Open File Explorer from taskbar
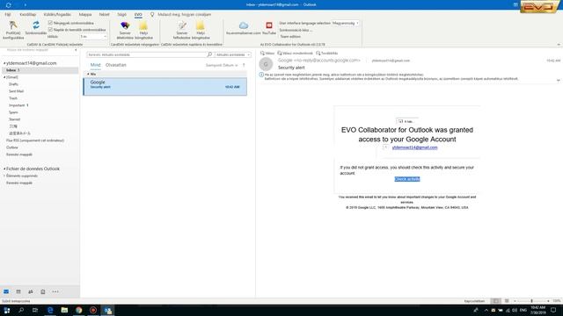The width and height of the screenshot is (563, 316). coord(64,310)
